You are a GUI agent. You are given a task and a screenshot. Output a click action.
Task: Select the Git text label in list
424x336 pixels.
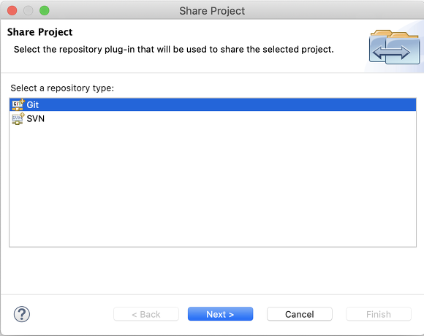(x=33, y=104)
